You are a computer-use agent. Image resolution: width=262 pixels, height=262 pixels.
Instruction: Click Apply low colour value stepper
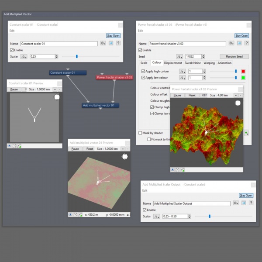pyautogui.click(x=204, y=78)
